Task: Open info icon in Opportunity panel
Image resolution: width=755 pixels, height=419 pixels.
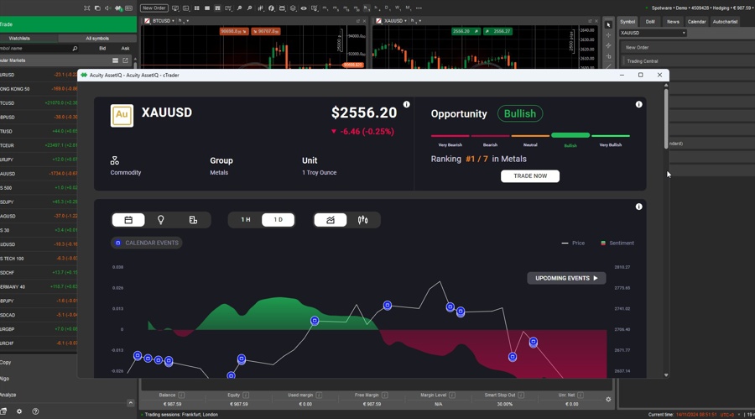Action: 638,105
